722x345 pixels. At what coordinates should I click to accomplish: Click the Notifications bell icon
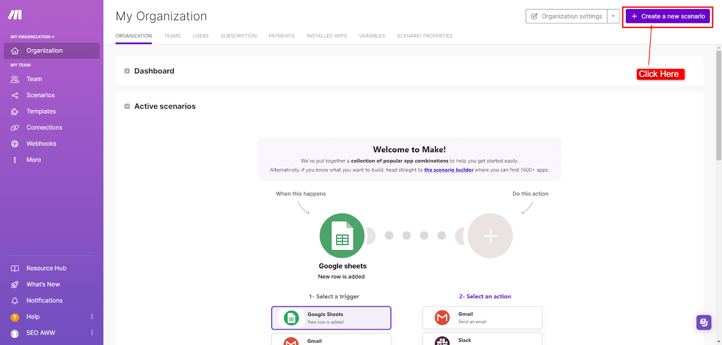(x=15, y=301)
